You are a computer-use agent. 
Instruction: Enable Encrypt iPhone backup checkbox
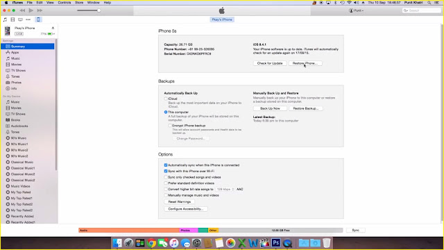(170, 125)
